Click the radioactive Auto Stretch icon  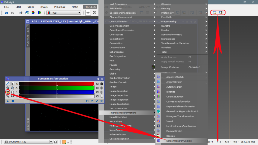click(8, 92)
